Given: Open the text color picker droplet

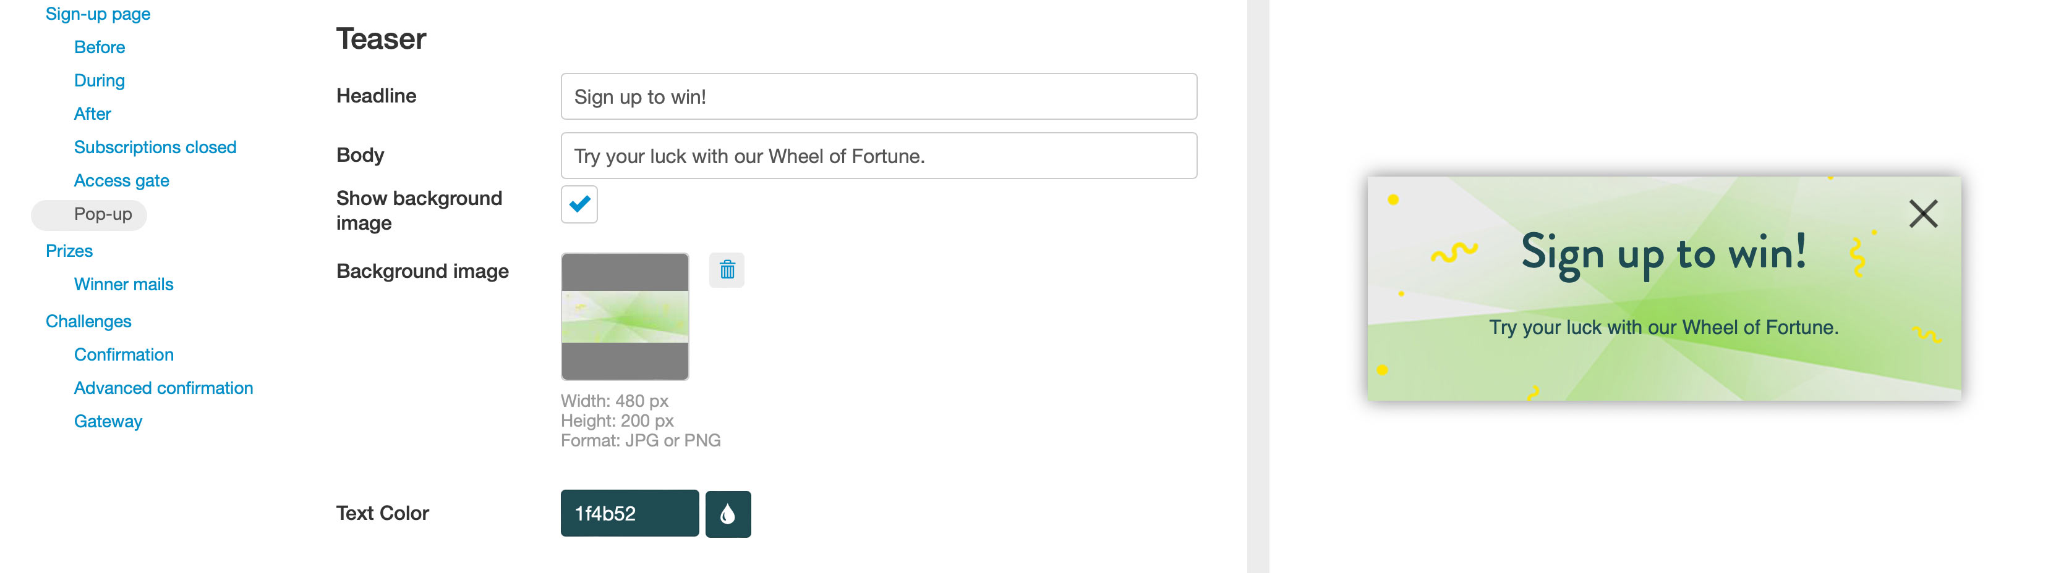Looking at the screenshot, I should click(x=728, y=514).
